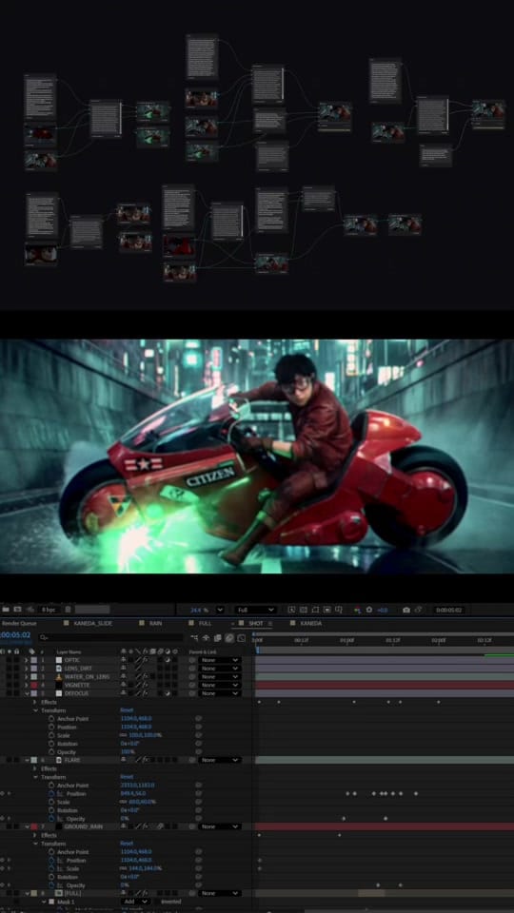Screen dimensions: 514x913
Task: Collapse the Transform group under FLARE
Action: 35,777
